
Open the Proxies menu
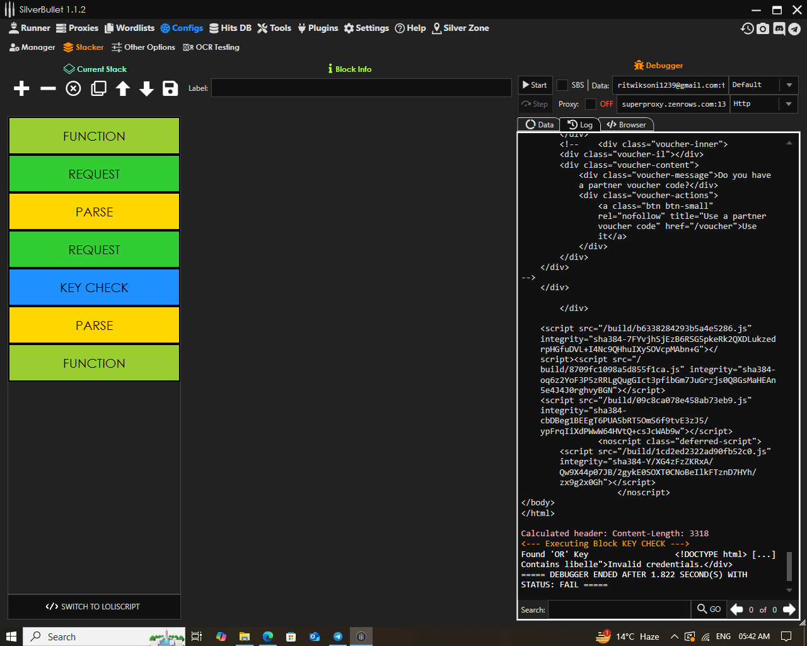click(77, 28)
